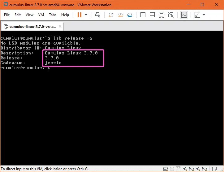Click the stretch guest display icon
The image size is (224, 172).
pos(197,15)
